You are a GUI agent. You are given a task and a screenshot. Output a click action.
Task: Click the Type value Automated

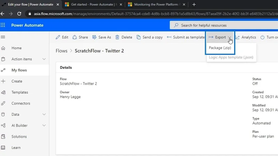pyautogui.click(x=262, y=123)
